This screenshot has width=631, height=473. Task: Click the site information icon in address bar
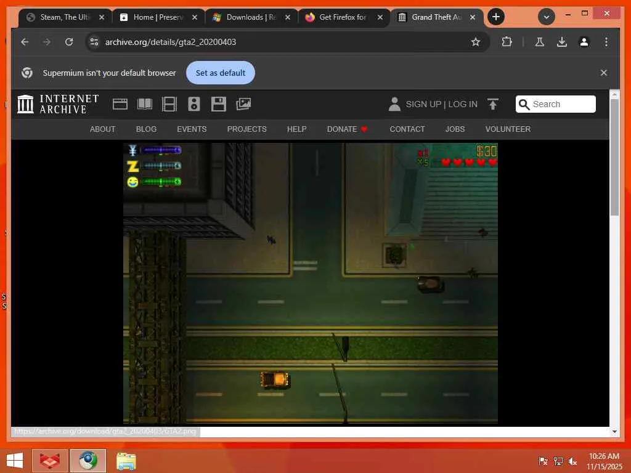pyautogui.click(x=94, y=42)
